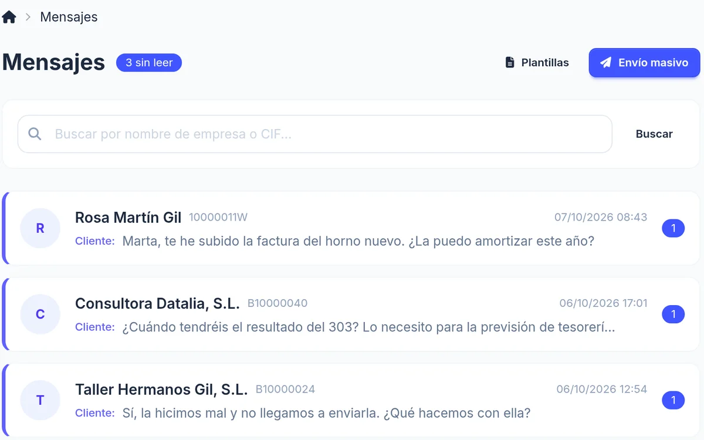Click the Mensajes breadcrumb label

pos(69,17)
